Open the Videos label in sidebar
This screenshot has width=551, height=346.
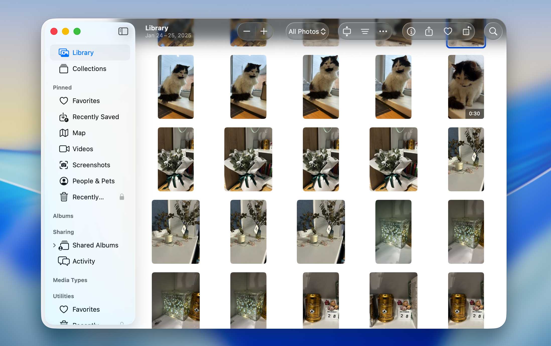click(x=83, y=149)
